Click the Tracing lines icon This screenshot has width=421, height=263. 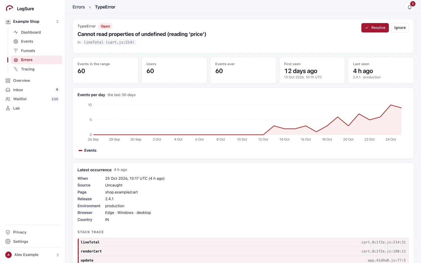tap(16, 69)
